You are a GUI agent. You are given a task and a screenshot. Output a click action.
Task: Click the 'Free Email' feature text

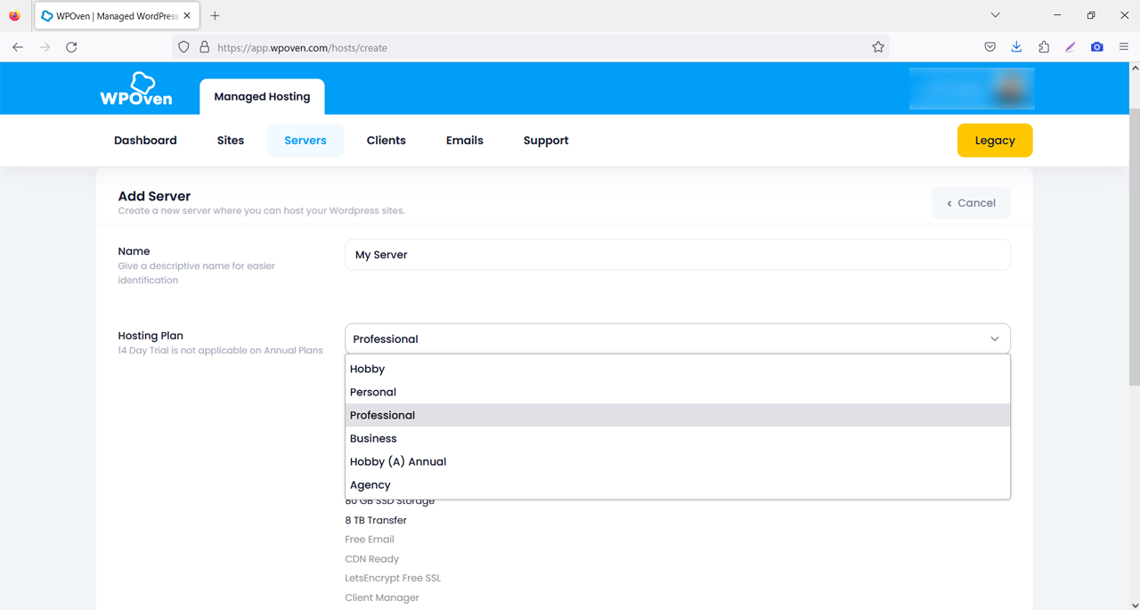click(x=370, y=540)
